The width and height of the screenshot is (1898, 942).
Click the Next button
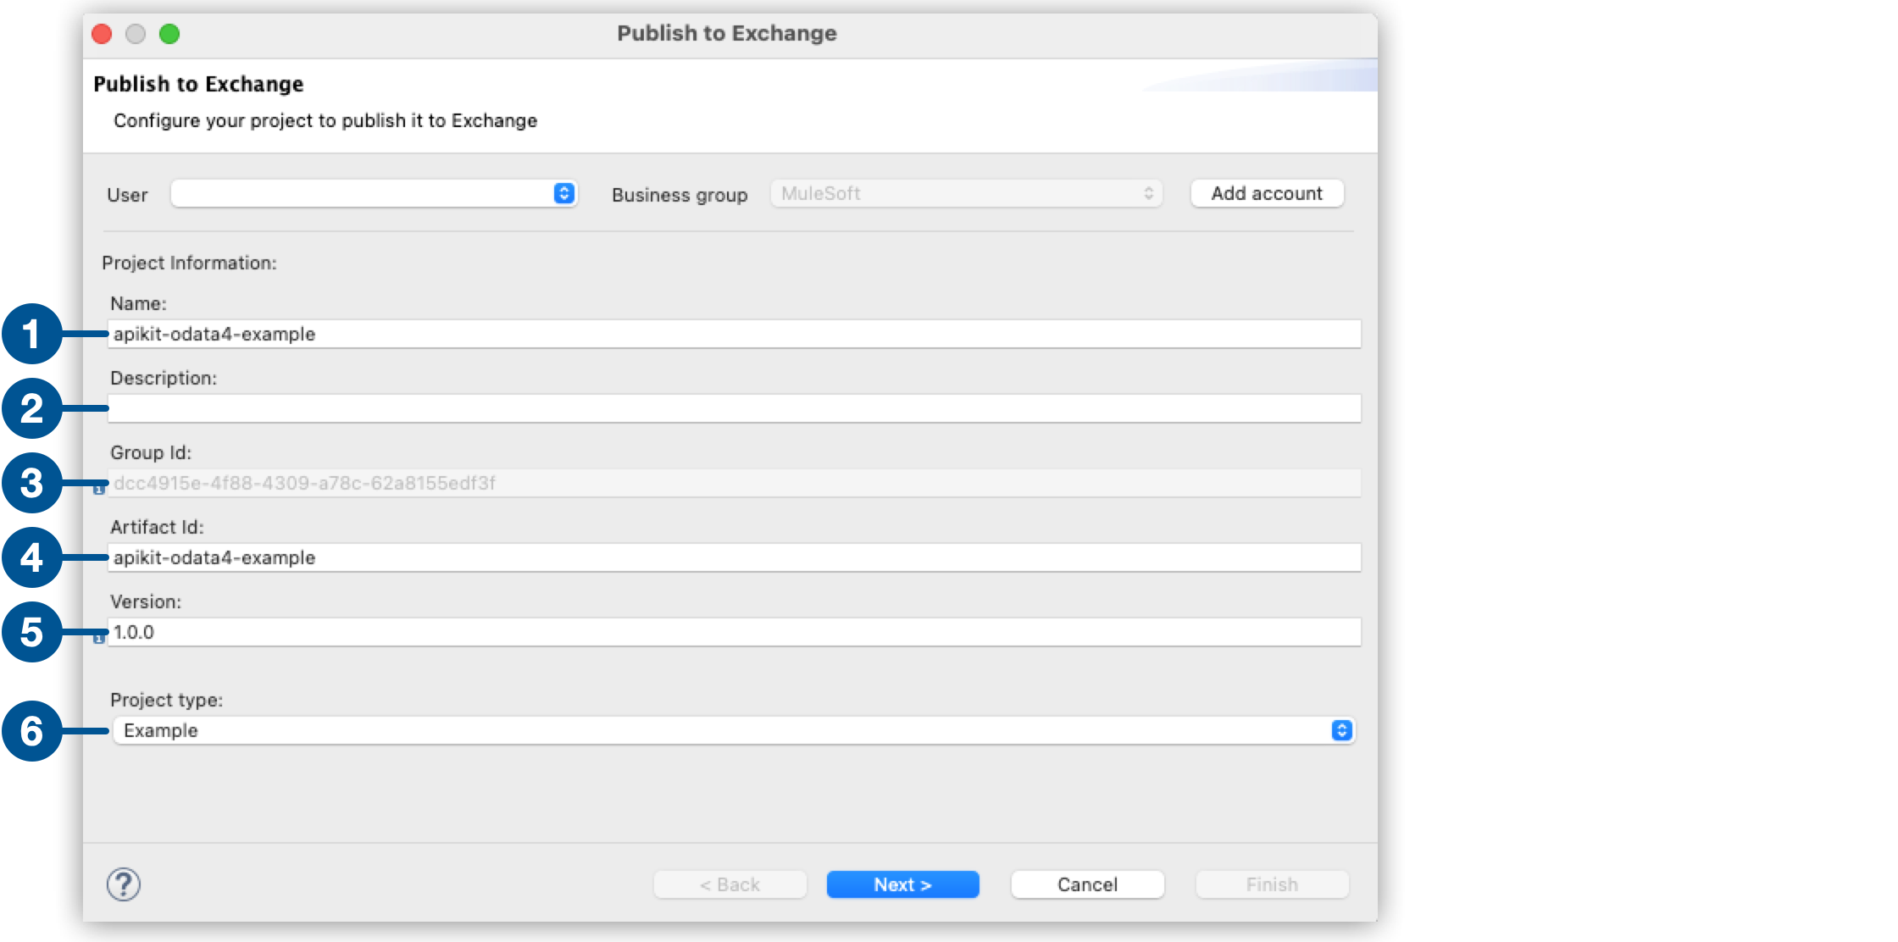902,884
